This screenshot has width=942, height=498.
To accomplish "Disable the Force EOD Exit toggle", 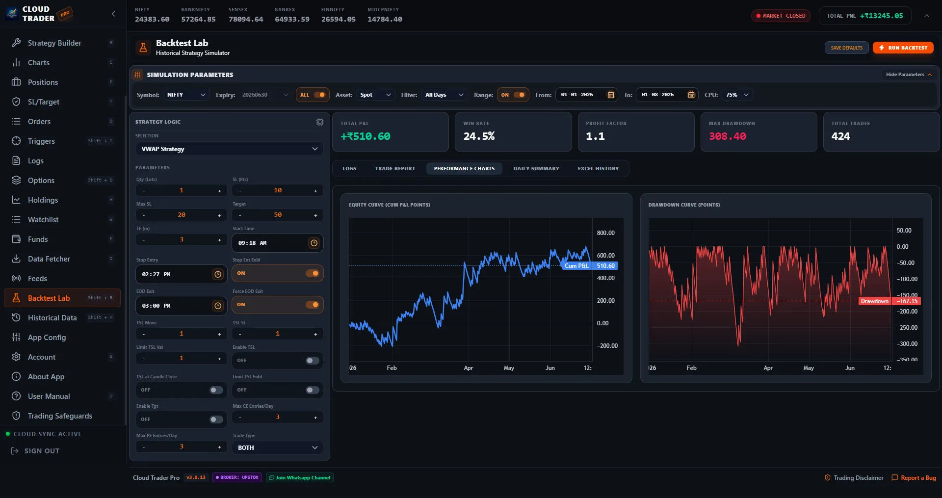I will (312, 305).
